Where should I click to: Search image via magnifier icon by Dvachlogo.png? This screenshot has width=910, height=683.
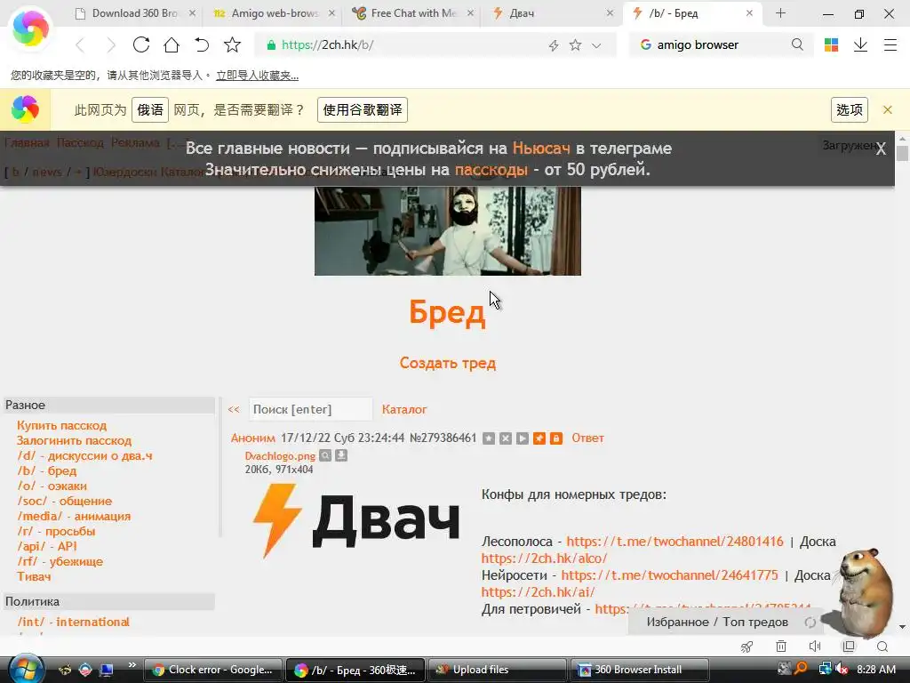(325, 455)
